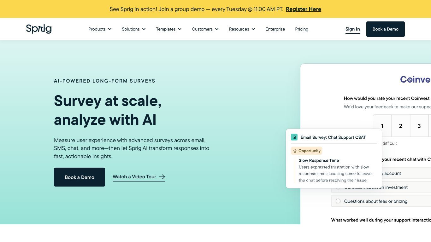Click the Coinvest logo in the survey preview

coord(415,79)
